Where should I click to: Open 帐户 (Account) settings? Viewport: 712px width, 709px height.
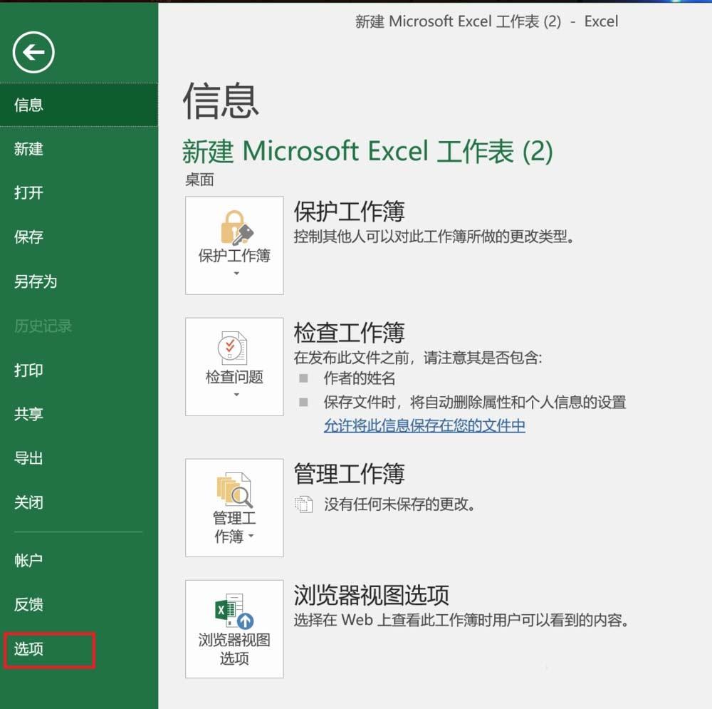[28, 560]
